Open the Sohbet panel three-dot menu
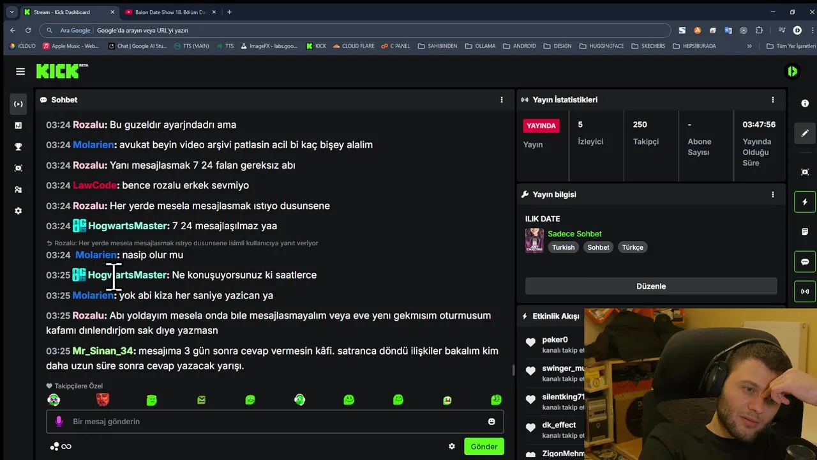This screenshot has width=817, height=460. [502, 100]
